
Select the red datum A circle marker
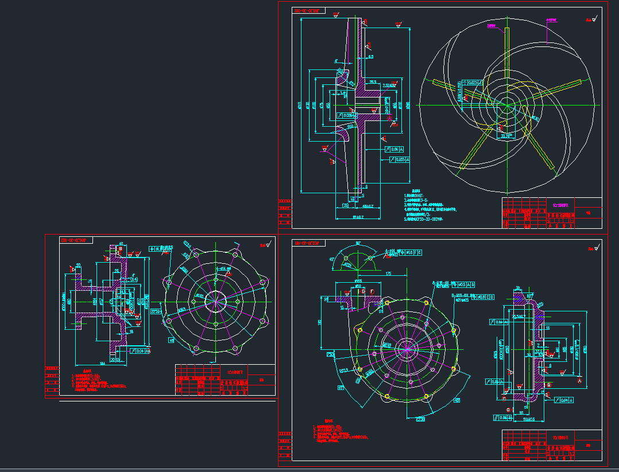(578, 380)
